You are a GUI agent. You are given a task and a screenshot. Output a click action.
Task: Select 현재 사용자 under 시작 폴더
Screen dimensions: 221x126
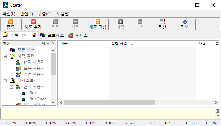click(34, 62)
